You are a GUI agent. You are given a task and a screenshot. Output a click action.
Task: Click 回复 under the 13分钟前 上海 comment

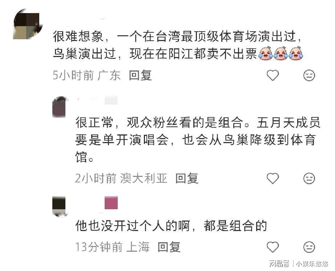[x=169, y=247]
